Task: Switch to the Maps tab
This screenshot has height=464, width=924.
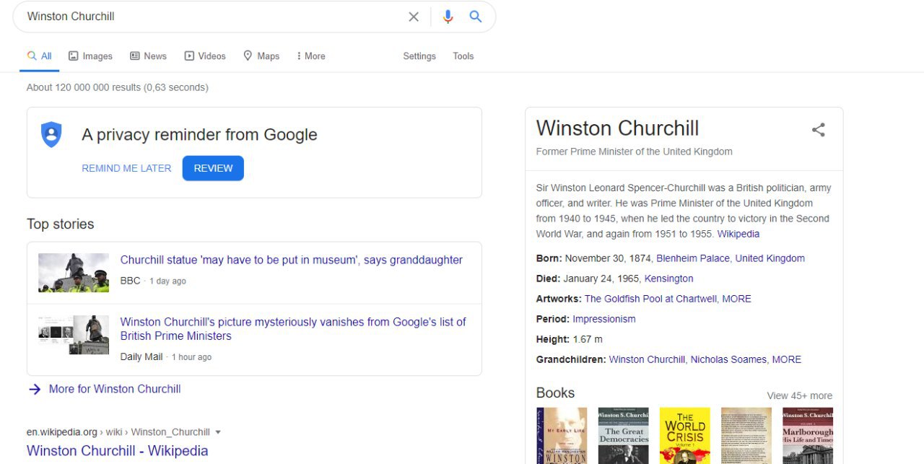Action: coord(261,56)
